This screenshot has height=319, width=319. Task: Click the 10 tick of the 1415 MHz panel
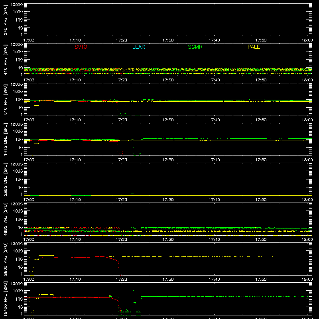(21, 148)
